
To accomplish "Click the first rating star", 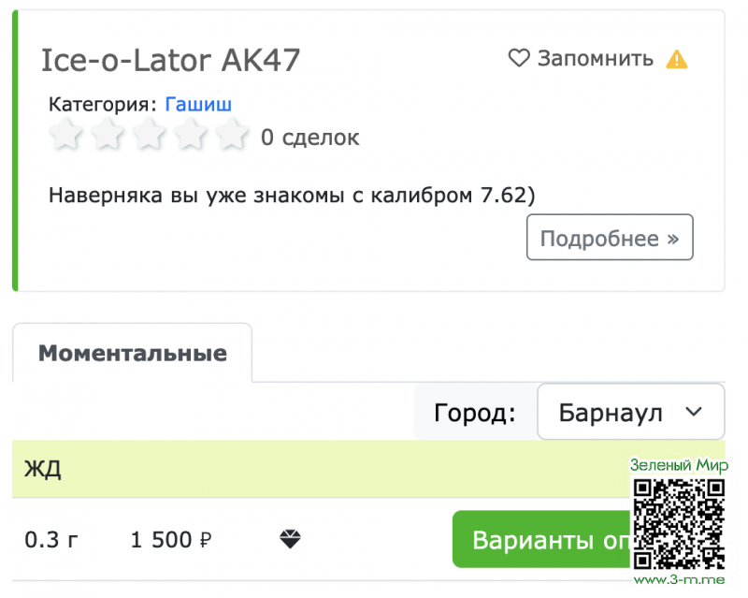I will [x=66, y=136].
